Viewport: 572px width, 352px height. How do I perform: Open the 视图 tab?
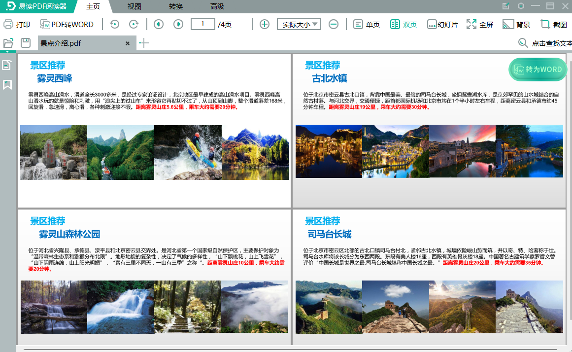pyautogui.click(x=134, y=6)
